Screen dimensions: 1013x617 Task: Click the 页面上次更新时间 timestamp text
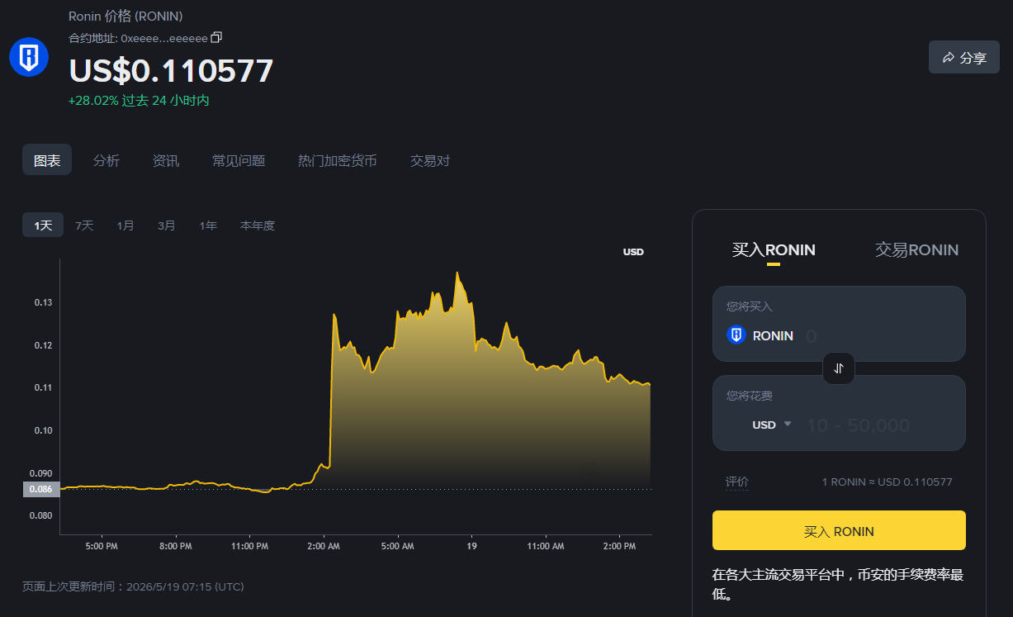(x=133, y=586)
